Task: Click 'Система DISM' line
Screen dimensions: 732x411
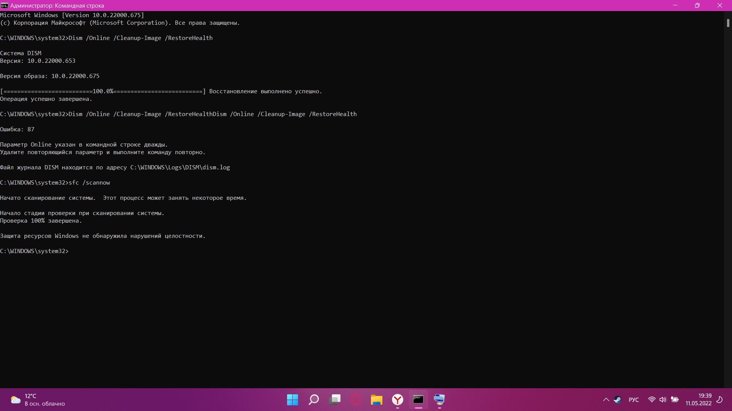Action: click(x=21, y=53)
